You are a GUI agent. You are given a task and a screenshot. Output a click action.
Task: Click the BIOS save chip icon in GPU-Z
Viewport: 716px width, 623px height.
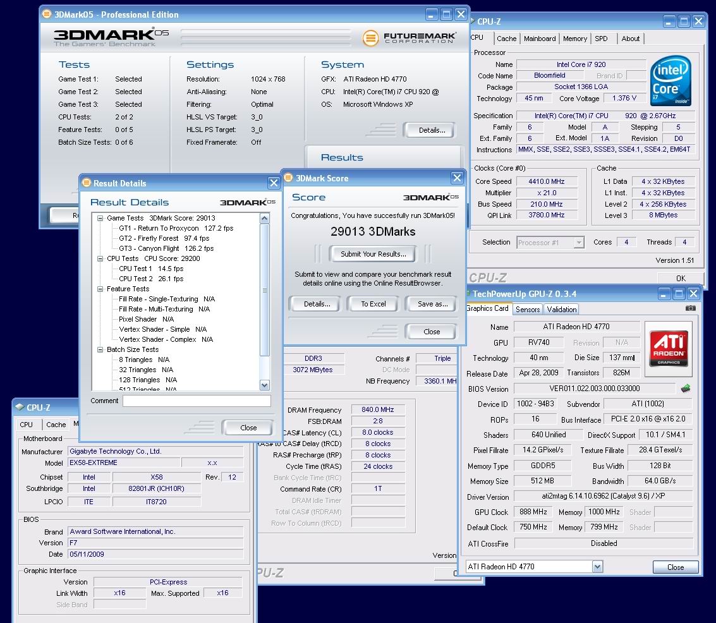[x=686, y=389]
